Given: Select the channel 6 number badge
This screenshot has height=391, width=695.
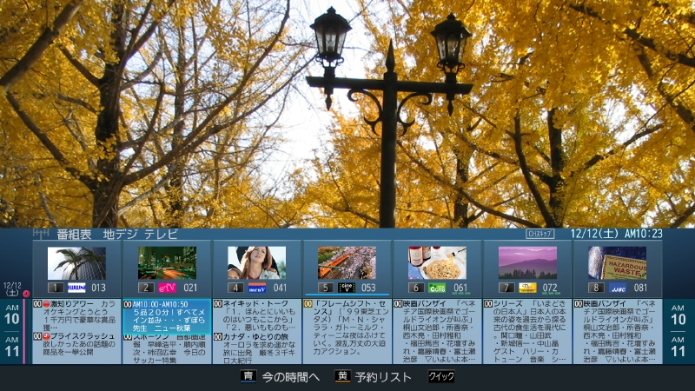Looking at the screenshot, I should [x=416, y=288].
